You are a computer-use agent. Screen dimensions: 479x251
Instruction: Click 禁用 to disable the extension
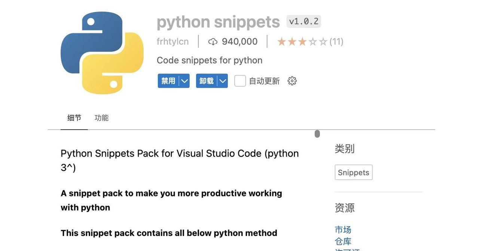coord(167,80)
